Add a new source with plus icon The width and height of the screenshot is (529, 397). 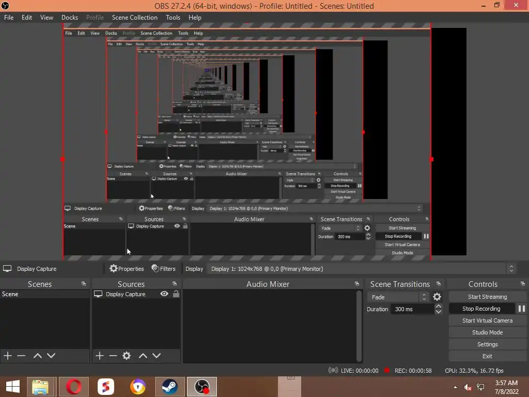[x=100, y=356]
